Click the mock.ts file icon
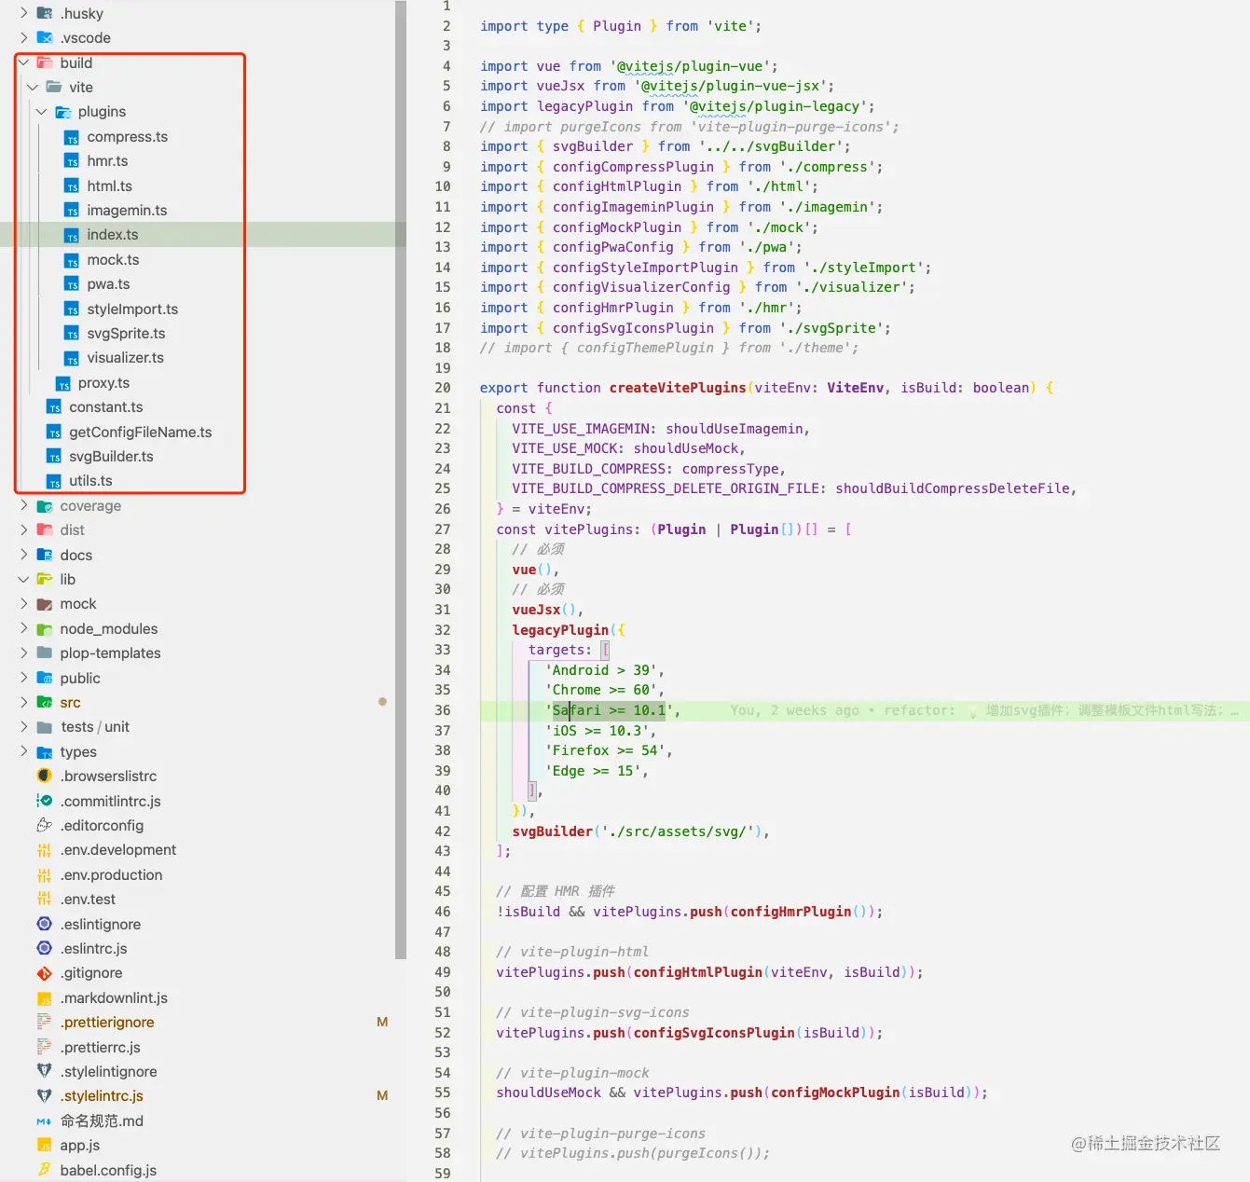Viewport: 1250px width, 1182px height. click(x=72, y=260)
